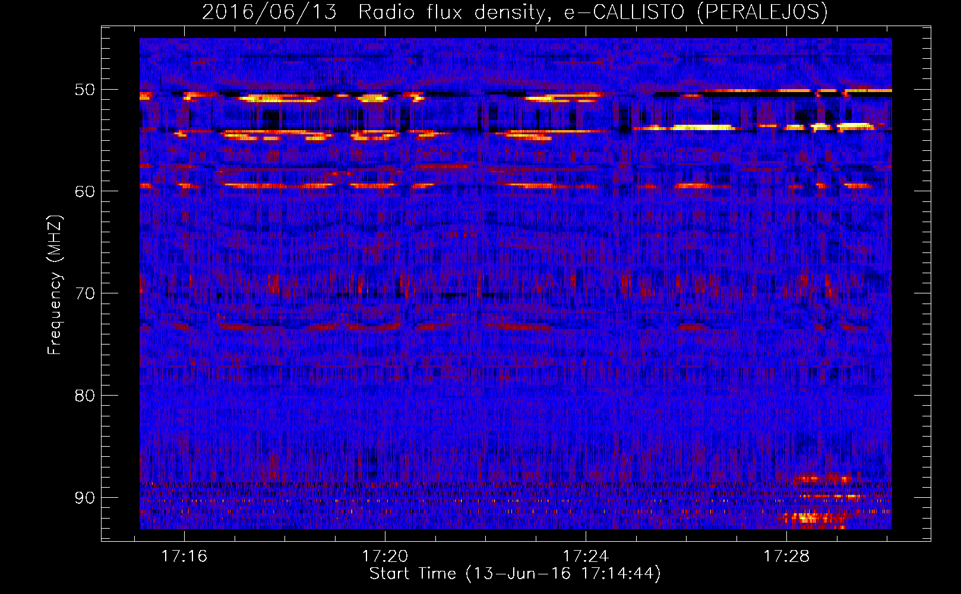Click the 50 frequency tick label
The image size is (961, 594).
click(x=84, y=90)
